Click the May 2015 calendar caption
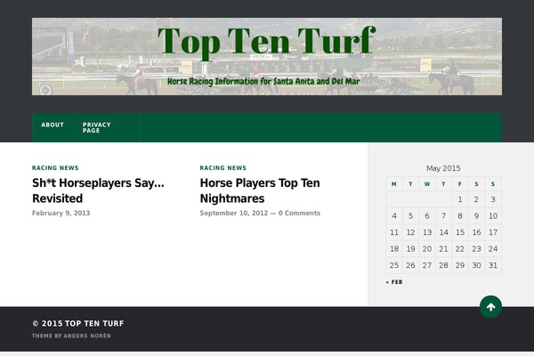Screen dimensions: 534x356 click(443, 168)
